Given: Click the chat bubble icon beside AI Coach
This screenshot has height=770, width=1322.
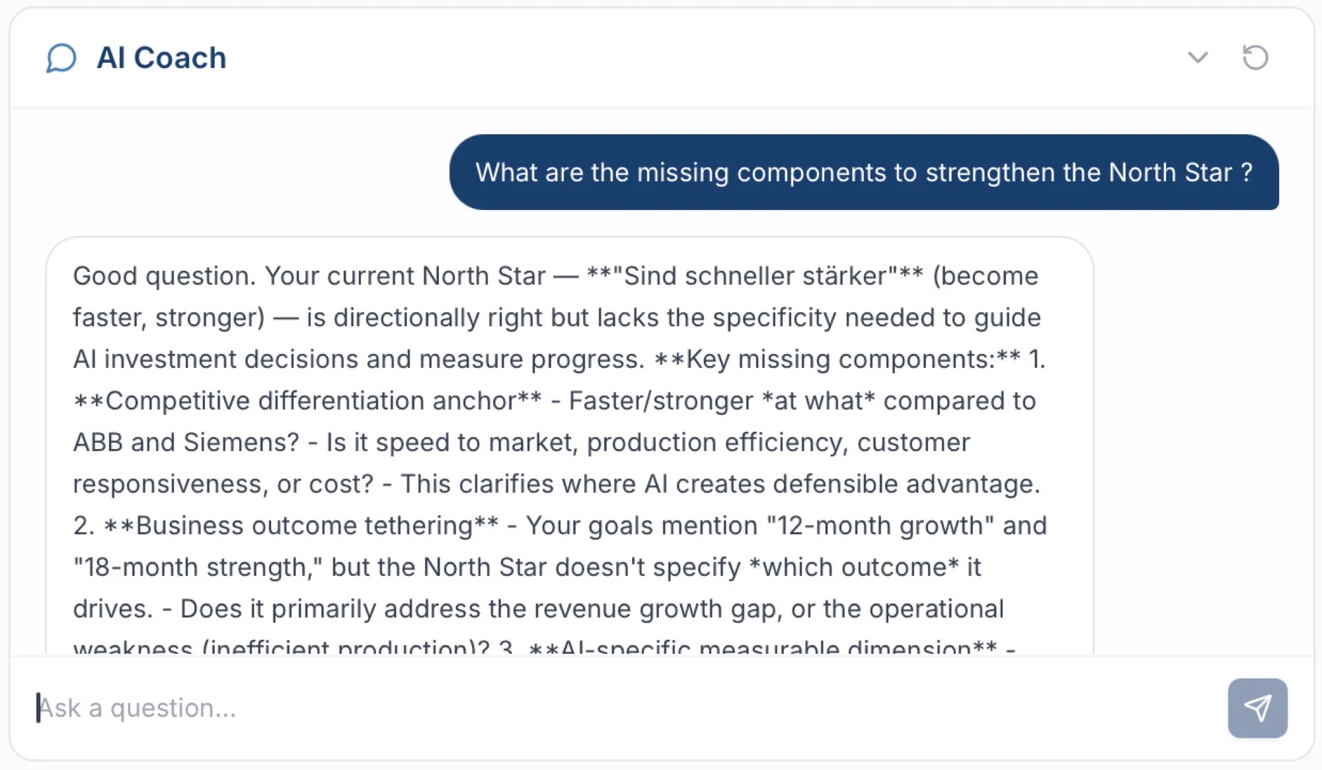Looking at the screenshot, I should click(61, 58).
